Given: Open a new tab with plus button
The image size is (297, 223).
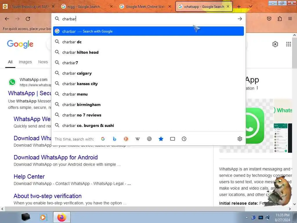Looking at the screenshot, I should pos(239,6).
